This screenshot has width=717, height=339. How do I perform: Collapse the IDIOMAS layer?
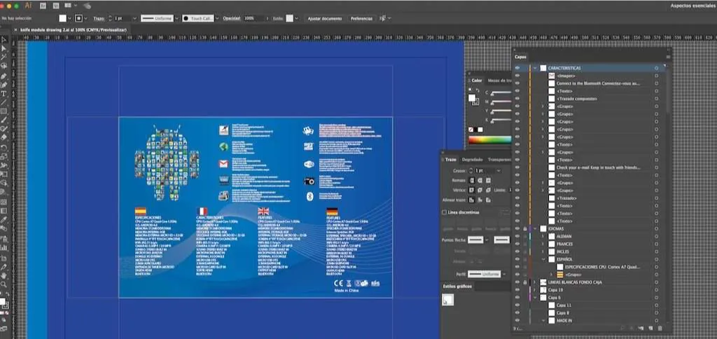535,228
